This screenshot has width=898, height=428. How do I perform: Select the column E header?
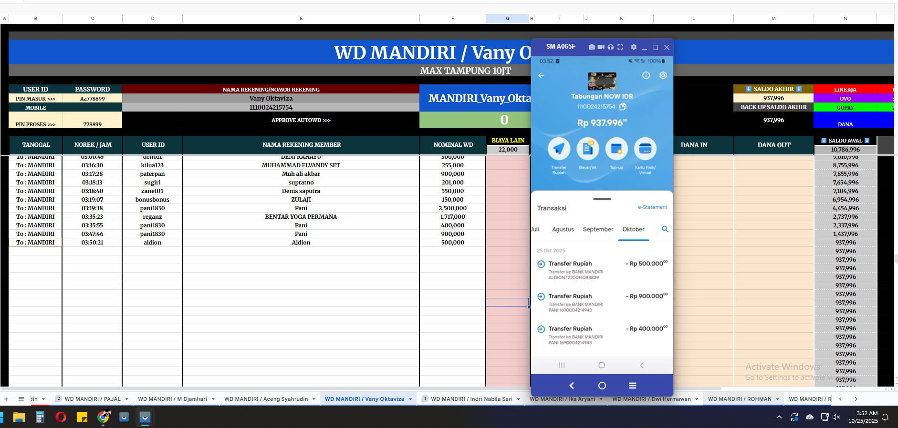tap(301, 19)
